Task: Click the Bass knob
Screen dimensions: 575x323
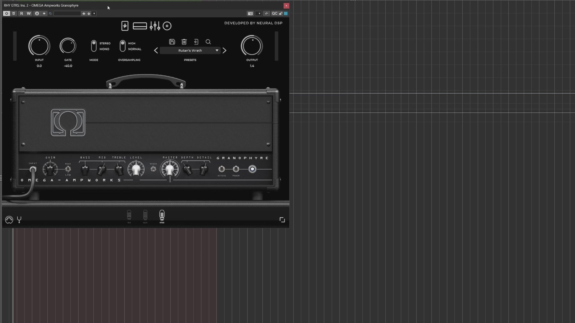Action: coord(85,169)
